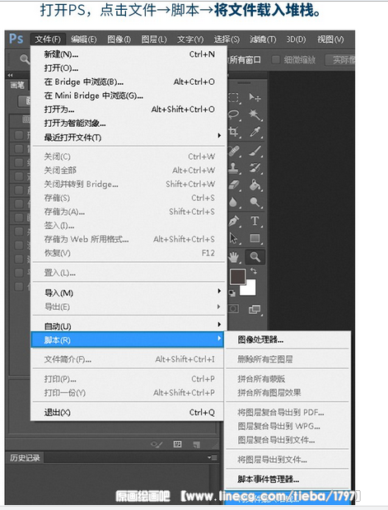Open the 选择(S) menu
This screenshot has width=388, height=510.
[227, 40]
